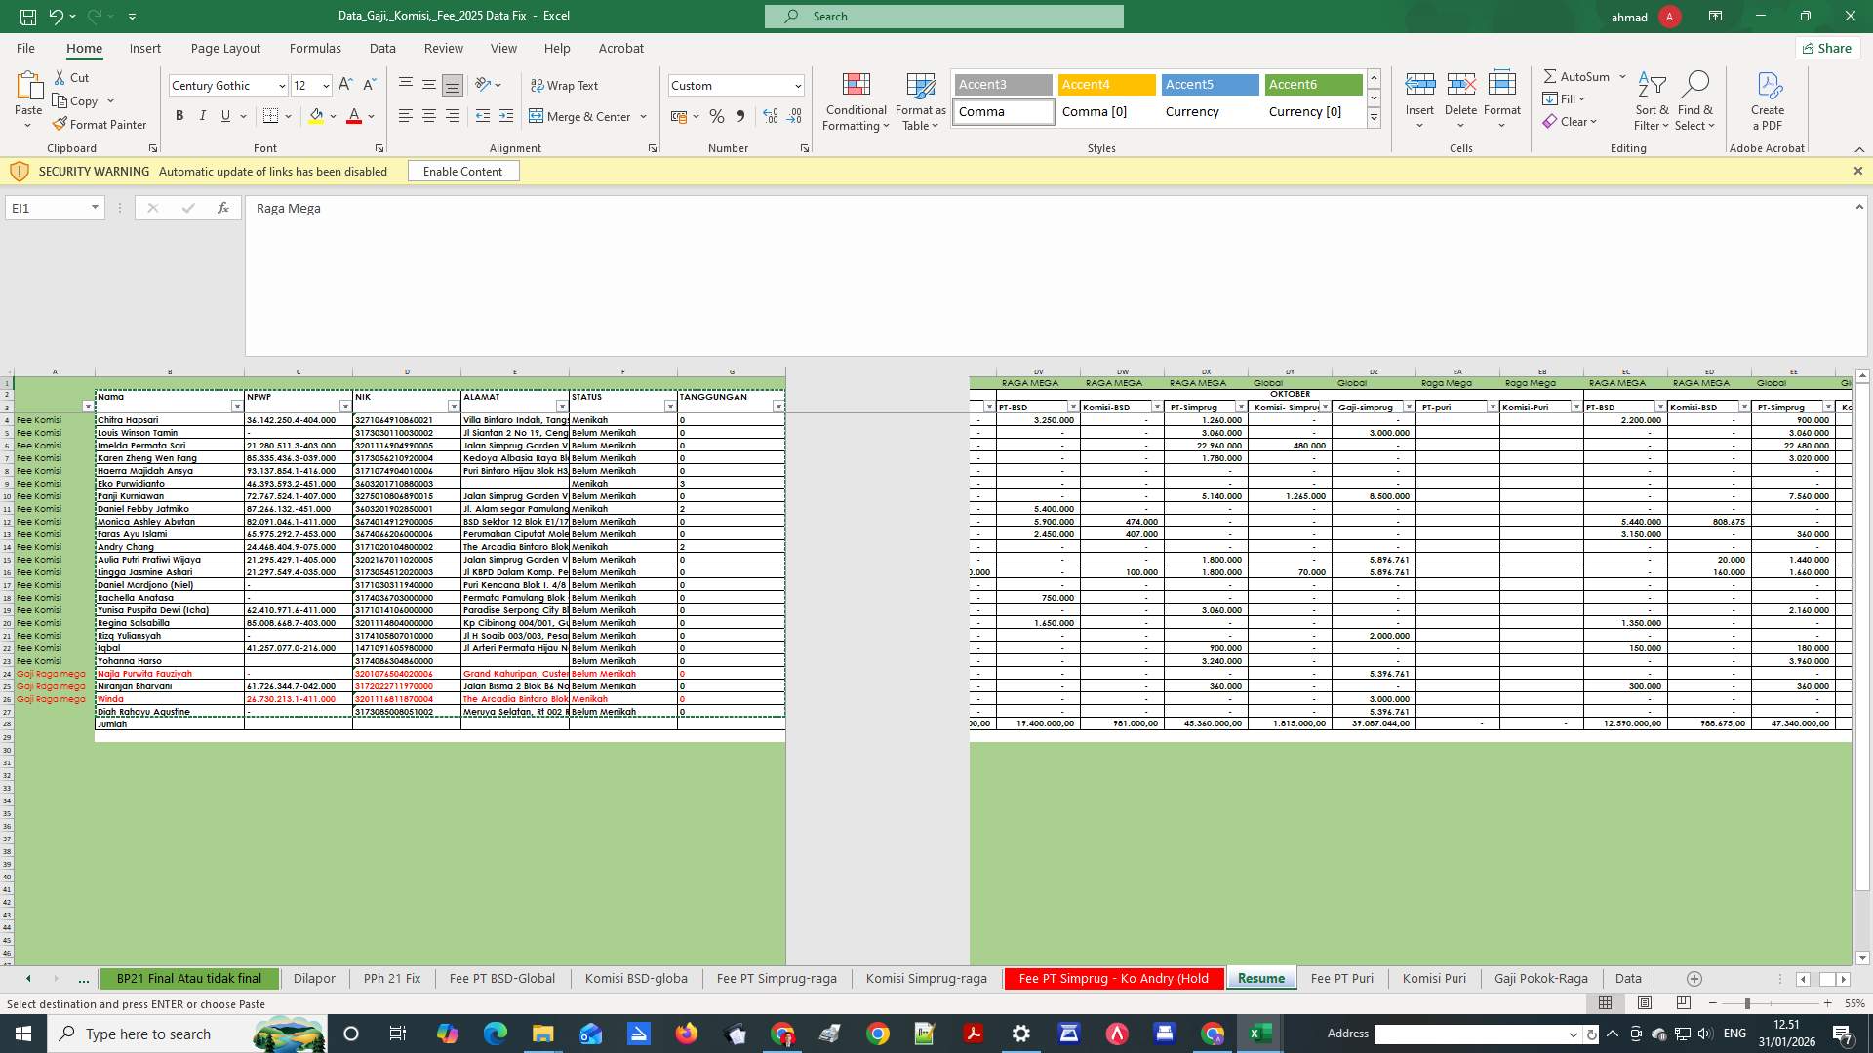Switch to the Fee PT Puri sheet tab

(x=1341, y=978)
